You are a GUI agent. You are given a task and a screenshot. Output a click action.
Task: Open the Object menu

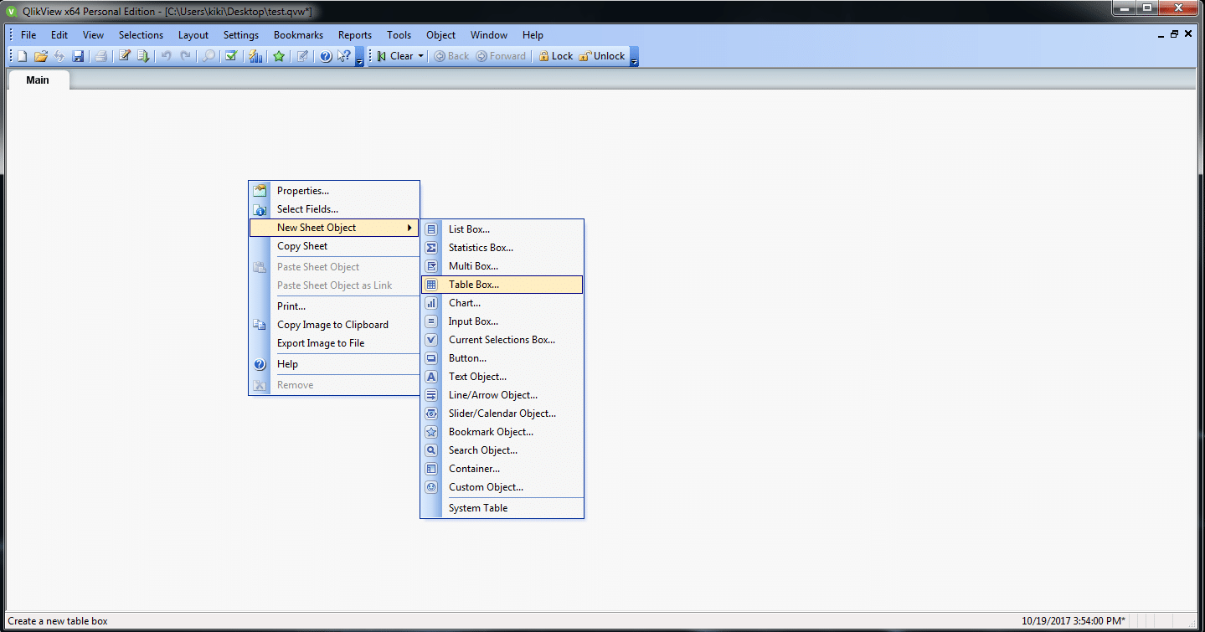tap(441, 35)
